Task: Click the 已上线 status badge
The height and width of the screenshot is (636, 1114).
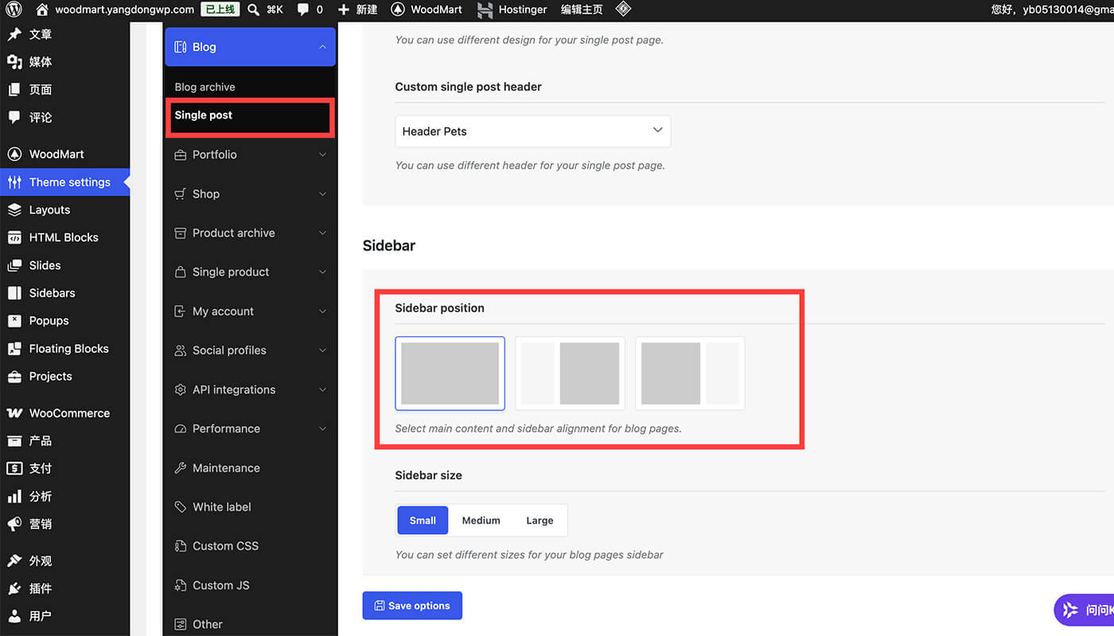Action: click(220, 10)
